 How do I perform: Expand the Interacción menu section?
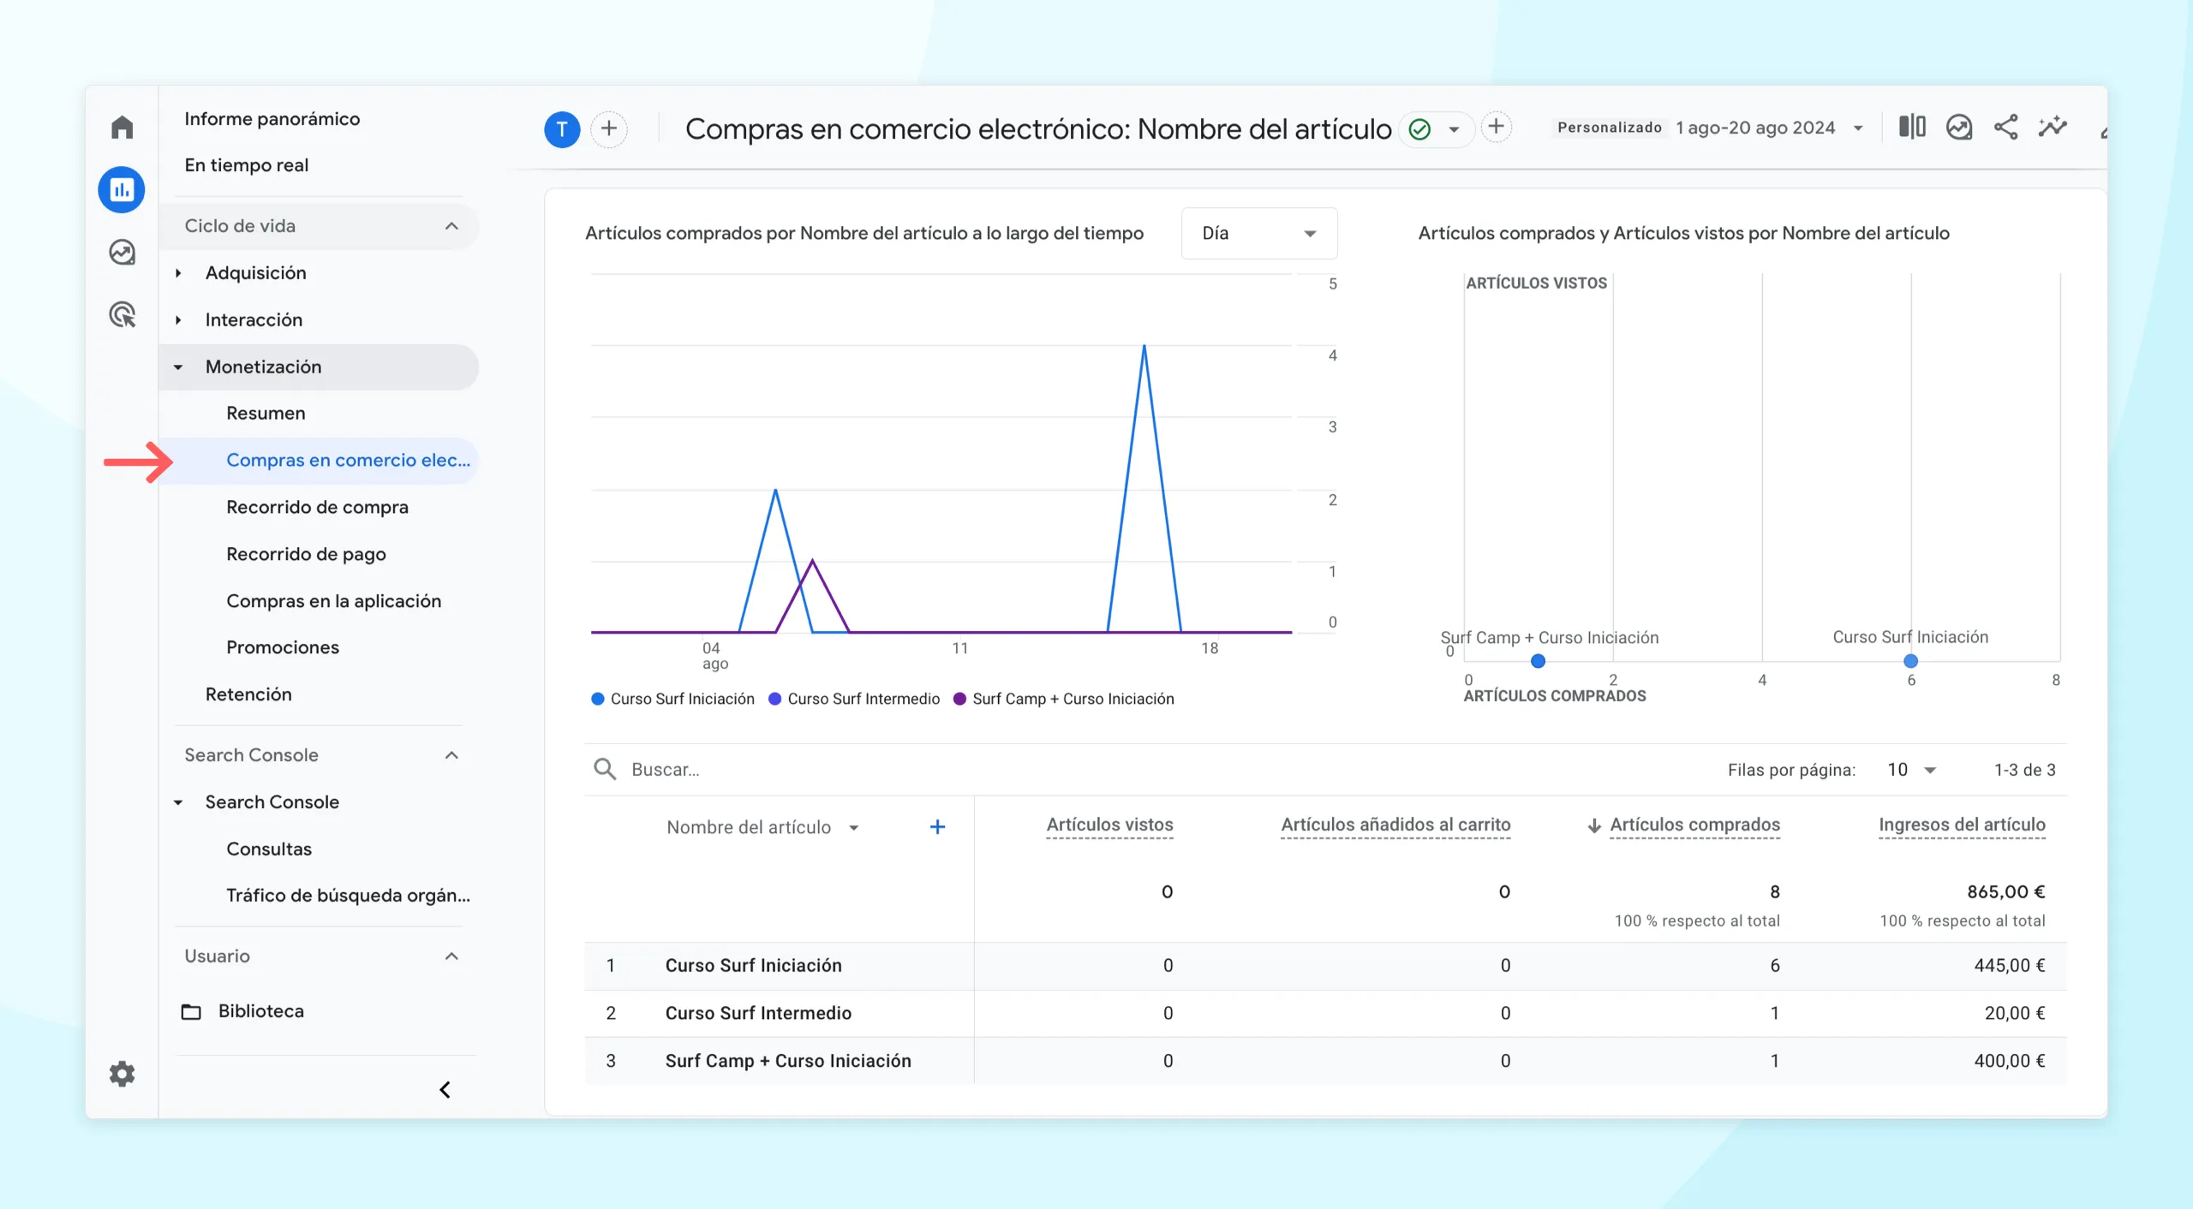(x=253, y=319)
